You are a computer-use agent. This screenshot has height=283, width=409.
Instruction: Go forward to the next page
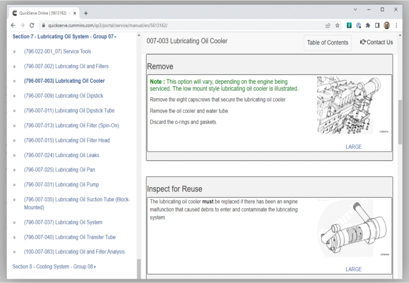(x=22, y=25)
